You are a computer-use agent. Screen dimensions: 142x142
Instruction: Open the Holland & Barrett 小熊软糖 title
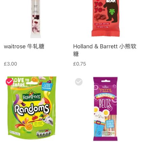point(105,50)
